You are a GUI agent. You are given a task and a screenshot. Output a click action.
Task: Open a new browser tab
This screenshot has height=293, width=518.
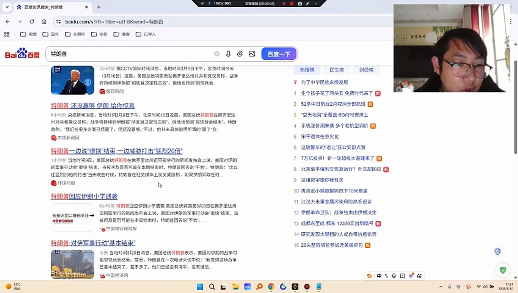pyautogui.click(x=99, y=7)
